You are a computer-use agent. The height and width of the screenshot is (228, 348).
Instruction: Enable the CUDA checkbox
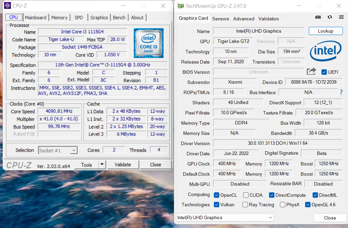point(246,195)
